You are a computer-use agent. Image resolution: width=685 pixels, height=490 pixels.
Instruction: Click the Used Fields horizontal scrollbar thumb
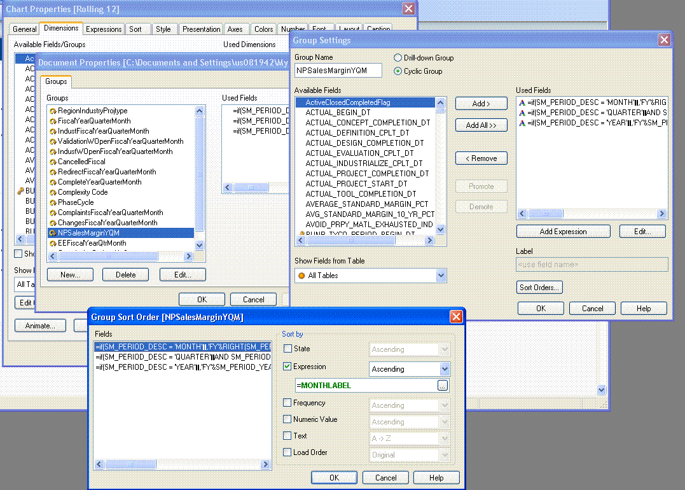546,214
